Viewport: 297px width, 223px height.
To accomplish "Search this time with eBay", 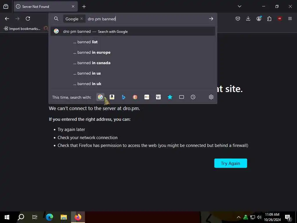I will 147,97.
